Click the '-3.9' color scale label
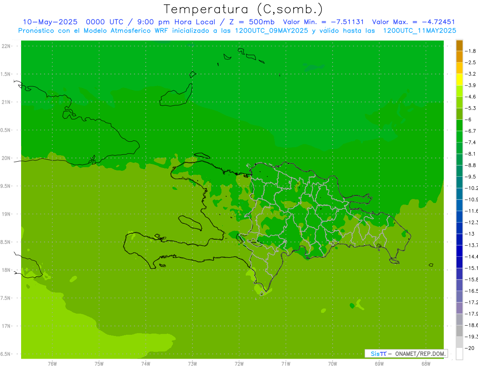This screenshot has height=369, width=478. click(x=470, y=85)
